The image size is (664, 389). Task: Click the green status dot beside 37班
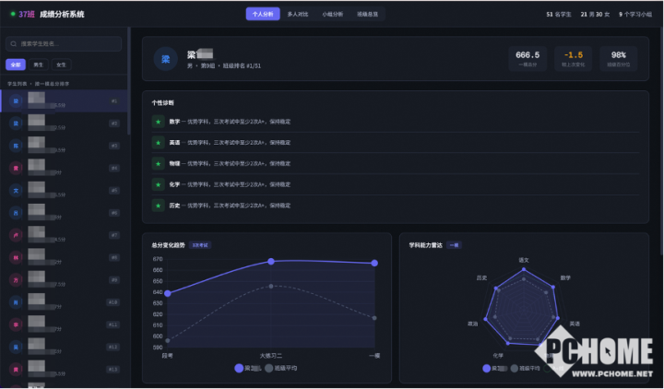pyautogui.click(x=11, y=15)
